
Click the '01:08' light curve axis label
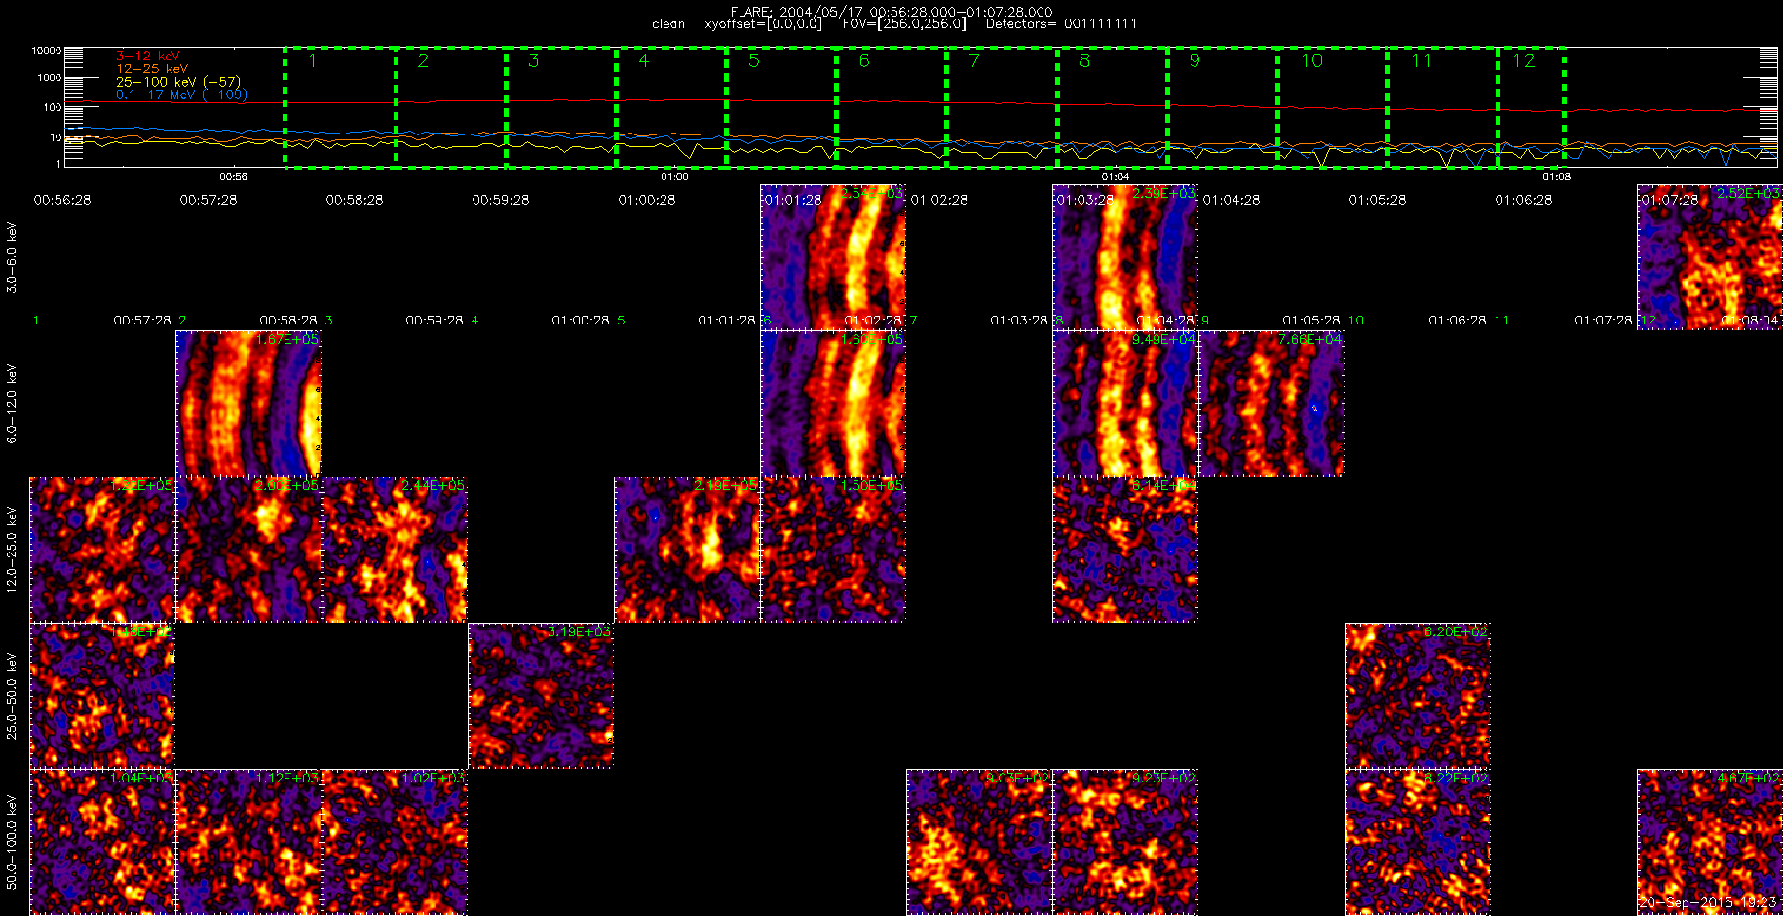1557,177
